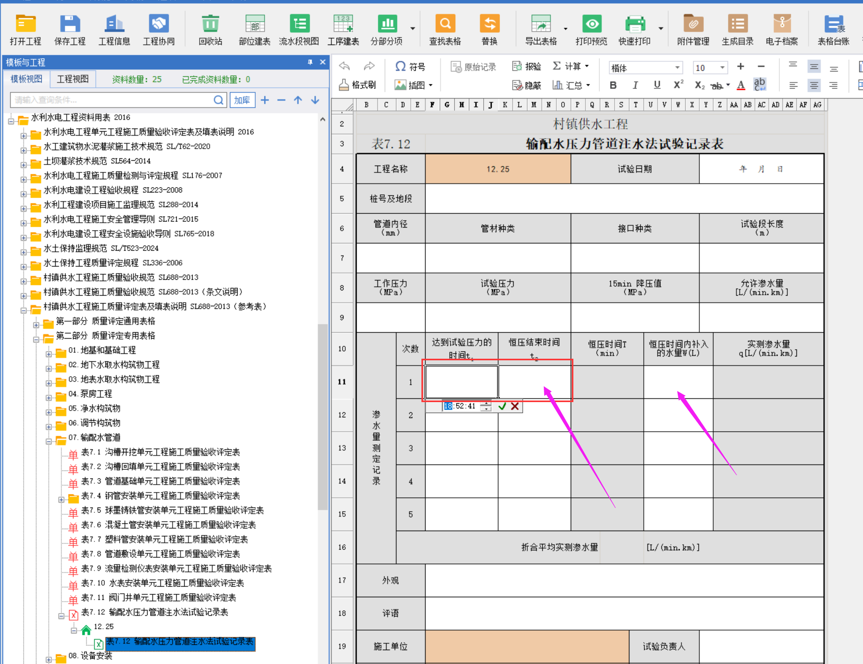Open the font size 10 dropdown
The image size is (863, 664).
tap(722, 68)
